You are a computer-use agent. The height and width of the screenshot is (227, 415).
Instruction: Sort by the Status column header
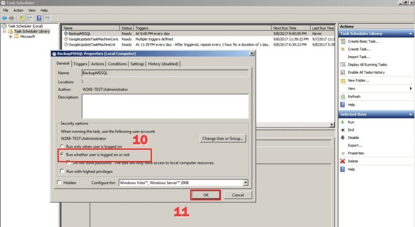(126, 28)
